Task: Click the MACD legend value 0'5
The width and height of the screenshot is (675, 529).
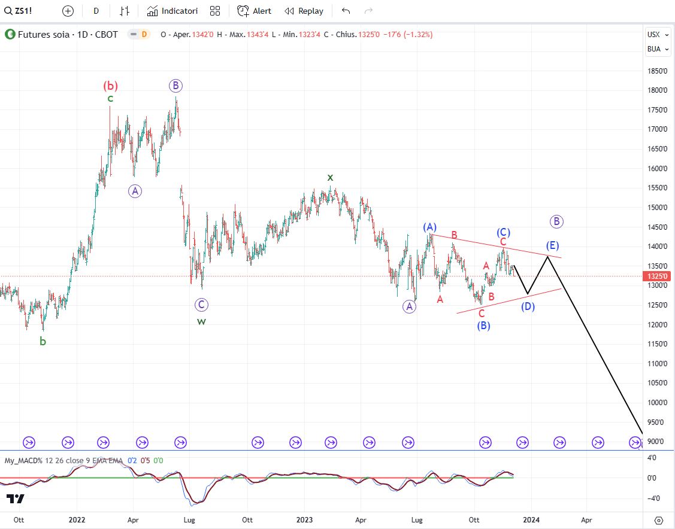Action: coord(145,461)
